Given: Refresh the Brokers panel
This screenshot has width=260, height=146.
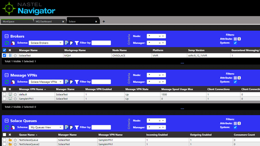Looking at the screenshot, I should click(x=7, y=43).
